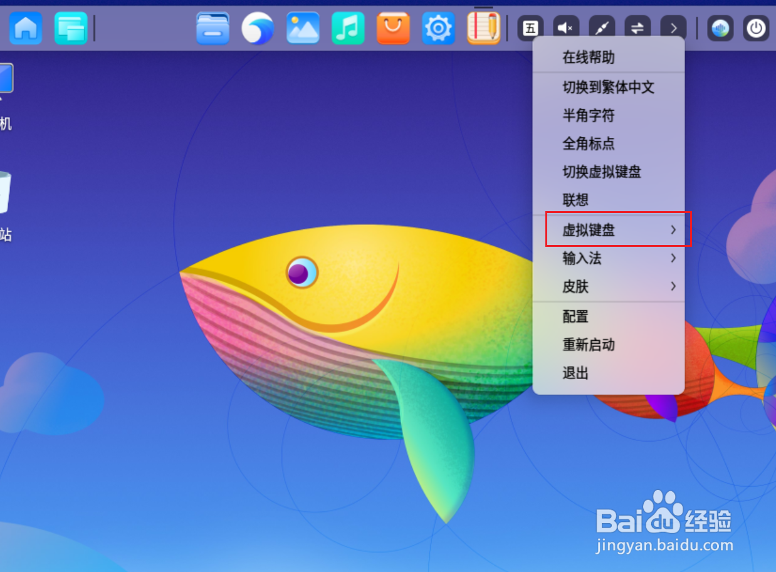Viewport: 776px width, 572px height.
Task: Click the muted volume speaker tray icon
Action: pyautogui.click(x=566, y=28)
